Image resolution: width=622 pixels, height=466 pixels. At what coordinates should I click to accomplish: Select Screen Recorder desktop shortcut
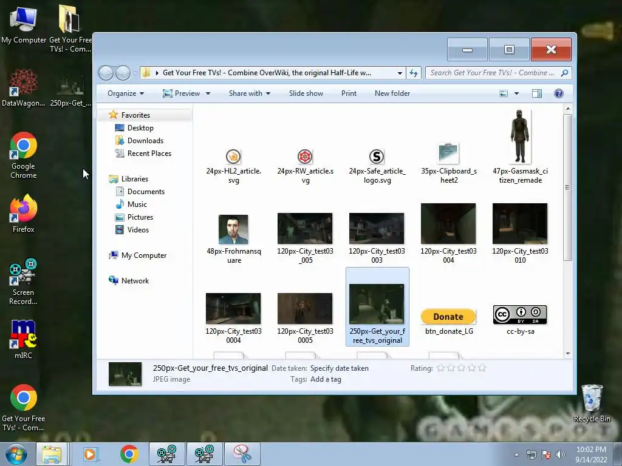click(x=24, y=282)
